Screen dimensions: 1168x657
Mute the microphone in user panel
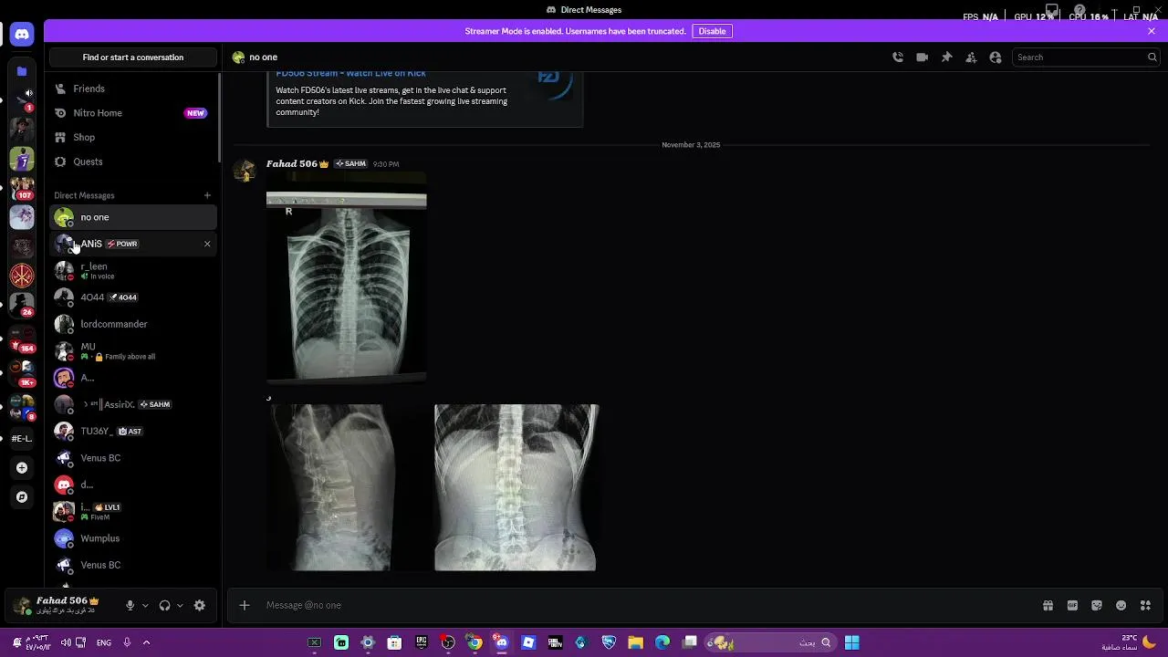point(130,605)
